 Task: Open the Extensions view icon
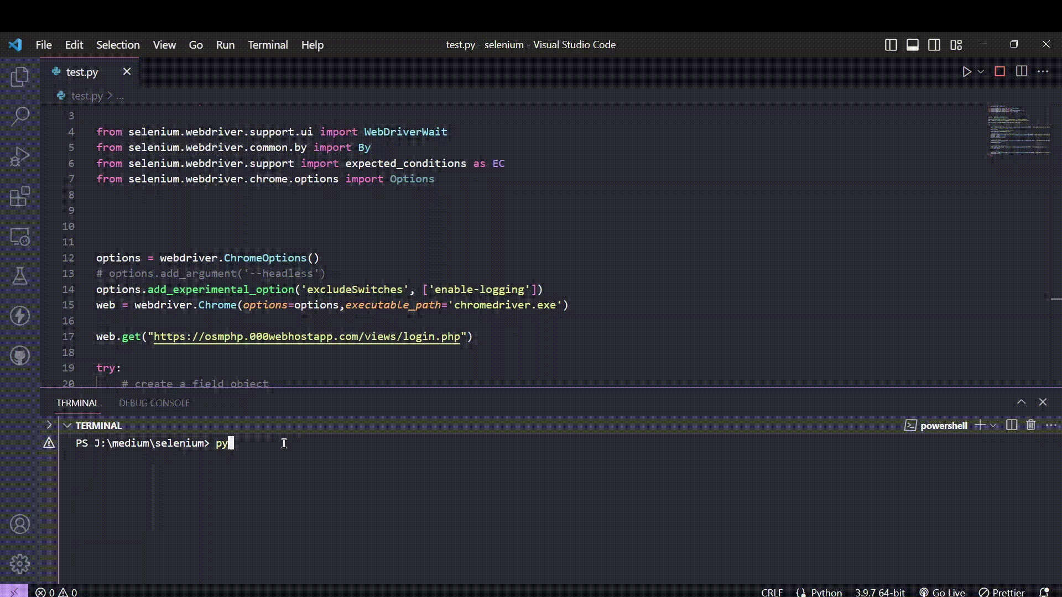click(20, 196)
